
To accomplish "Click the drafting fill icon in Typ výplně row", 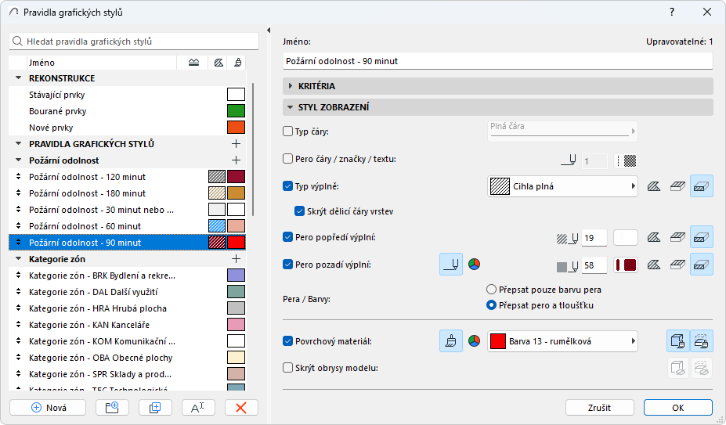I will coord(678,186).
